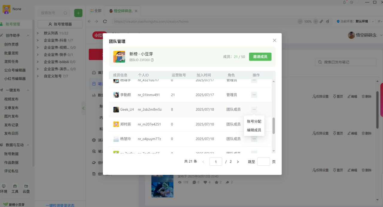Collapse the 创作助手 section
Image resolution: width=383 pixels, height=207 pixels.
[x=28, y=35]
